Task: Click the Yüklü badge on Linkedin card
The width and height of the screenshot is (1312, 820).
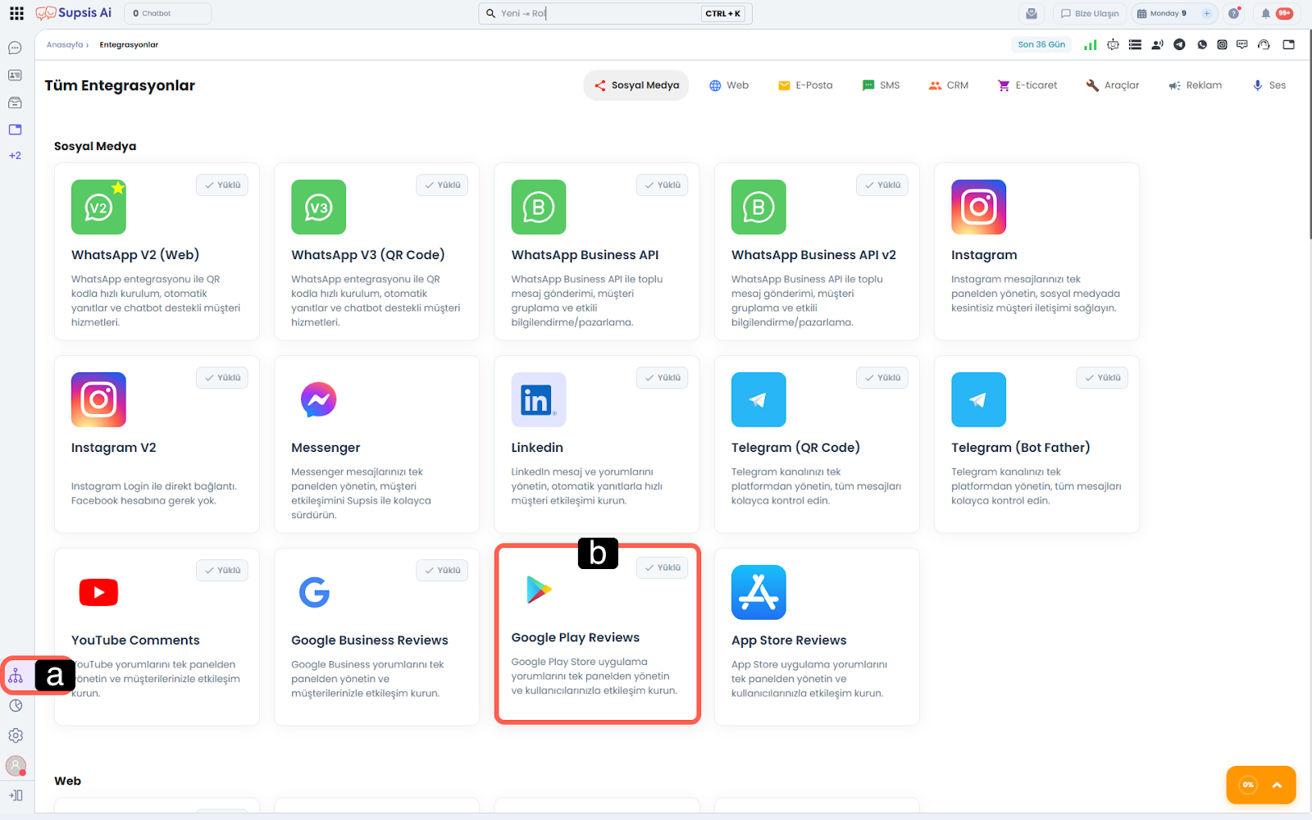Action: 662,378
